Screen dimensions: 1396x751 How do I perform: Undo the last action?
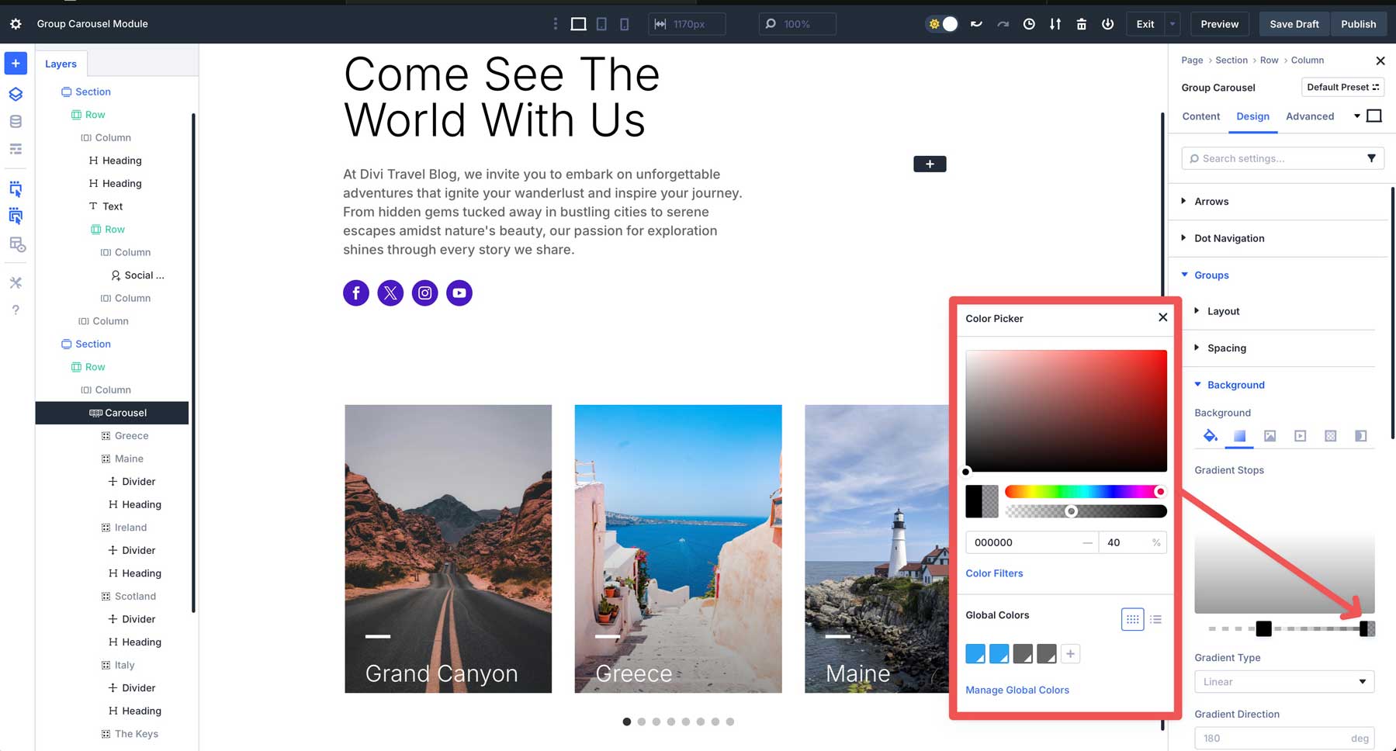click(976, 23)
